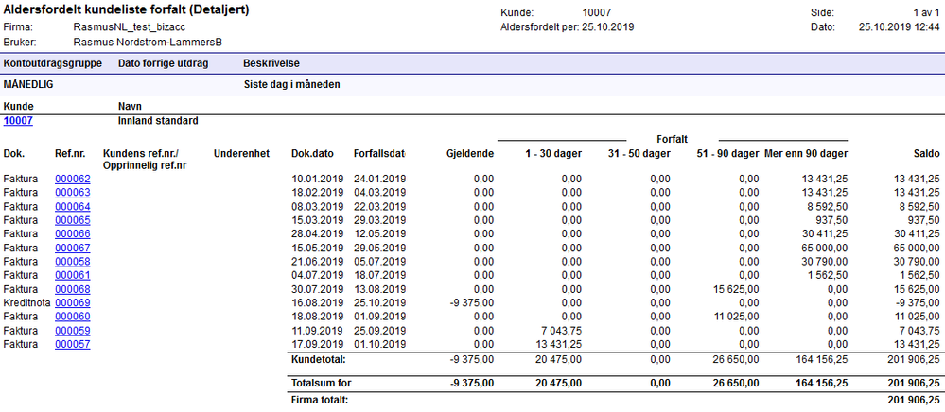Click the report title Aldersfordelt kundeliste forfalt

coord(126,10)
